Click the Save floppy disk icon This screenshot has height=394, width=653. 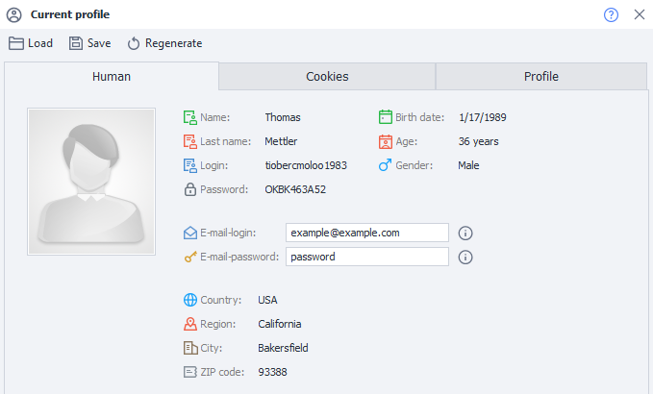point(76,43)
